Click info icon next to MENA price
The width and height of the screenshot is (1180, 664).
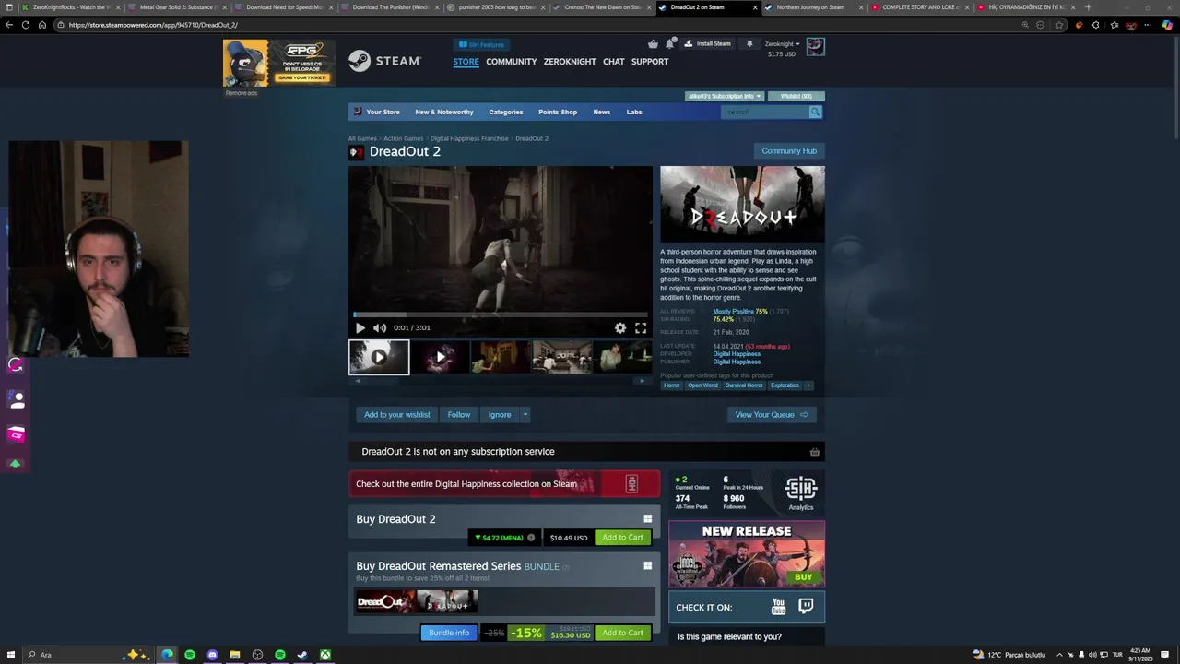(531, 538)
